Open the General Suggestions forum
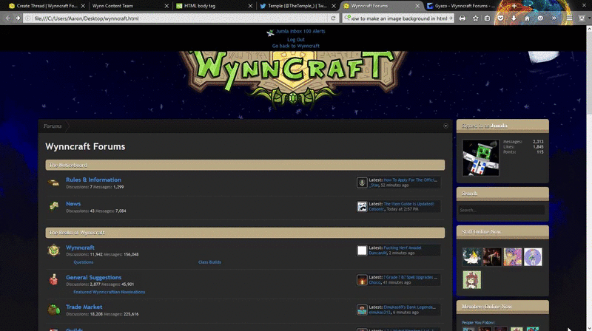 94,277
